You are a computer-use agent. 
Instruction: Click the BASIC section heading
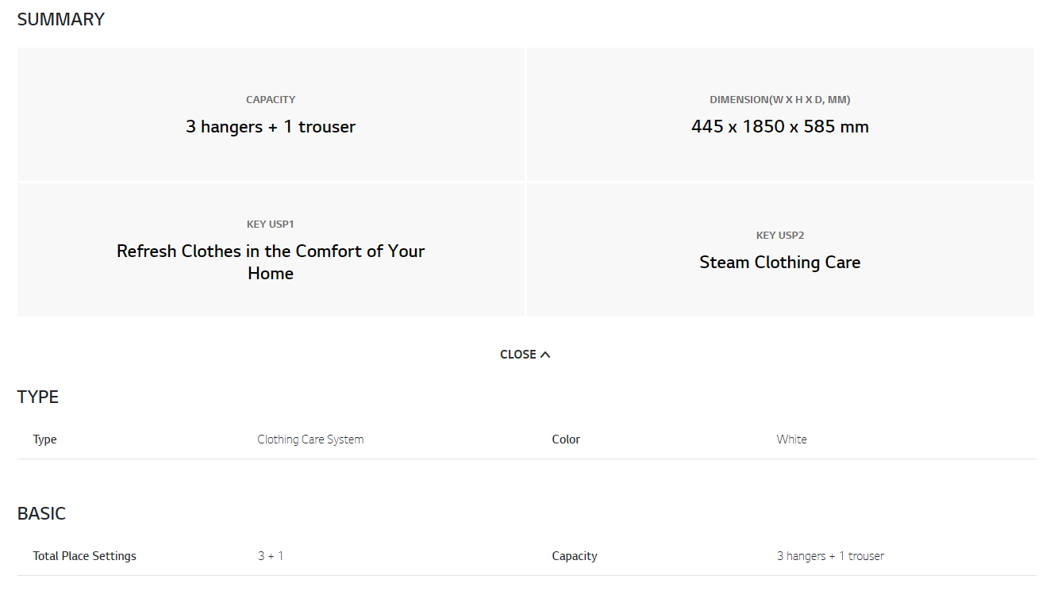[x=41, y=513]
